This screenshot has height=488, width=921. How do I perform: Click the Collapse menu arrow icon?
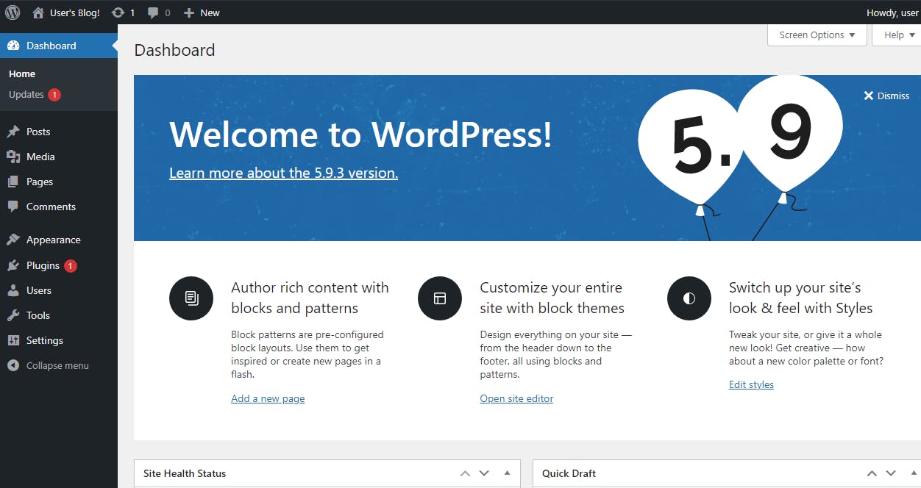[13, 365]
